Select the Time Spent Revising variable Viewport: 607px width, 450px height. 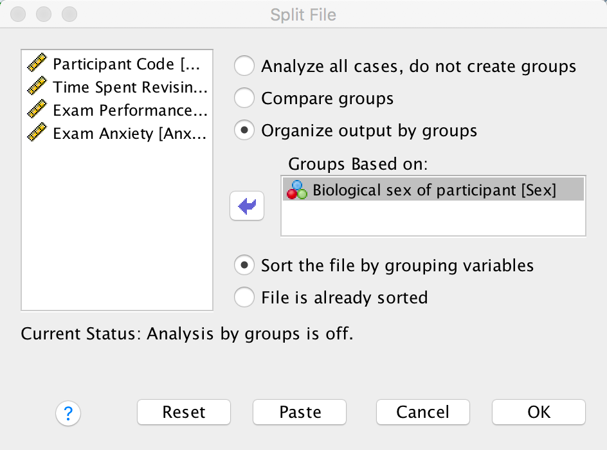(x=130, y=87)
